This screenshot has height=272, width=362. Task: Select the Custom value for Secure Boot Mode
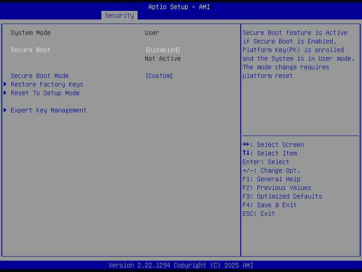[x=159, y=76]
